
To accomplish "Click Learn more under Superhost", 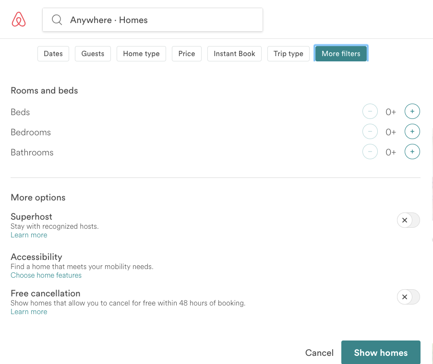I will click(29, 235).
